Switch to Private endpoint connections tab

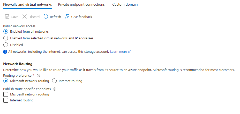[81, 4]
